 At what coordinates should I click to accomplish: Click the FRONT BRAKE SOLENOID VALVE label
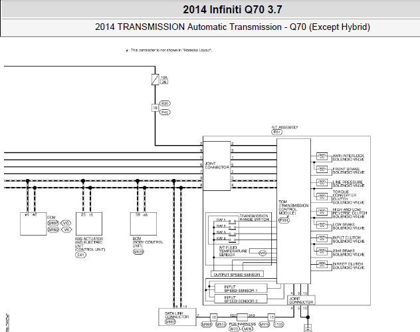coord(348,170)
